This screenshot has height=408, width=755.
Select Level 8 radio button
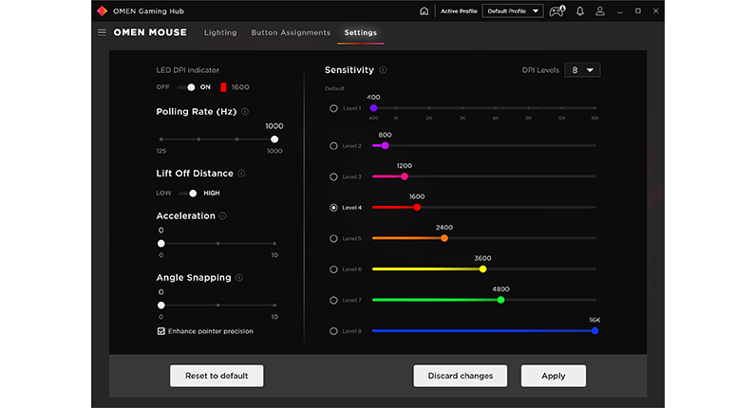click(x=333, y=331)
